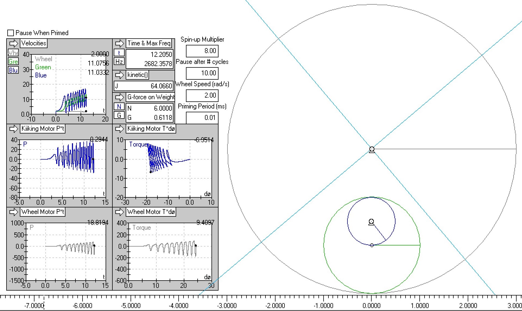Image resolution: width=522 pixels, height=311 pixels.
Task: Click the Time & Max Freq title
Action: coord(149,43)
